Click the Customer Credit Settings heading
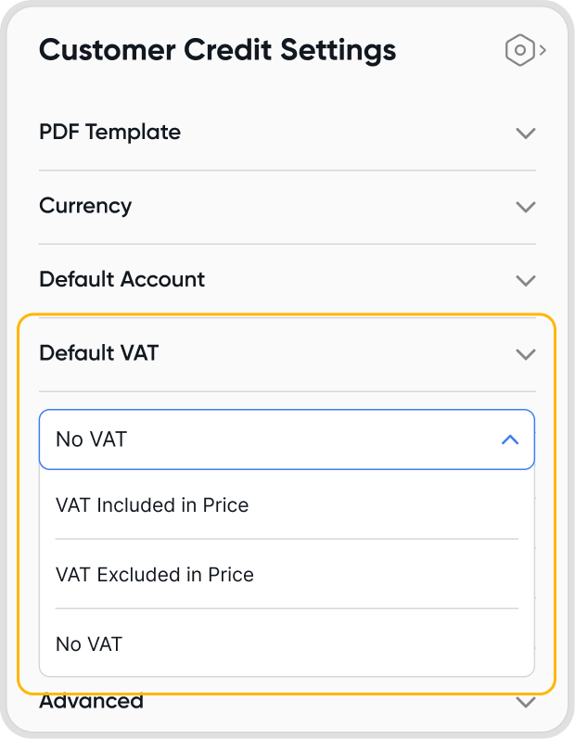 217,50
